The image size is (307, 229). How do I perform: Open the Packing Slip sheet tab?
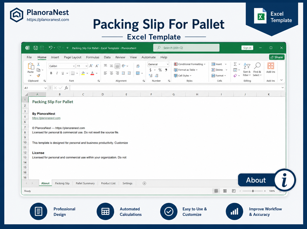[x=62, y=183]
